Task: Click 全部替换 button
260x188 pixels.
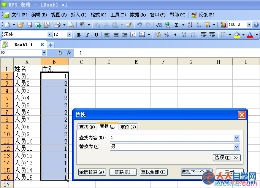Action: pyautogui.click(x=92, y=172)
